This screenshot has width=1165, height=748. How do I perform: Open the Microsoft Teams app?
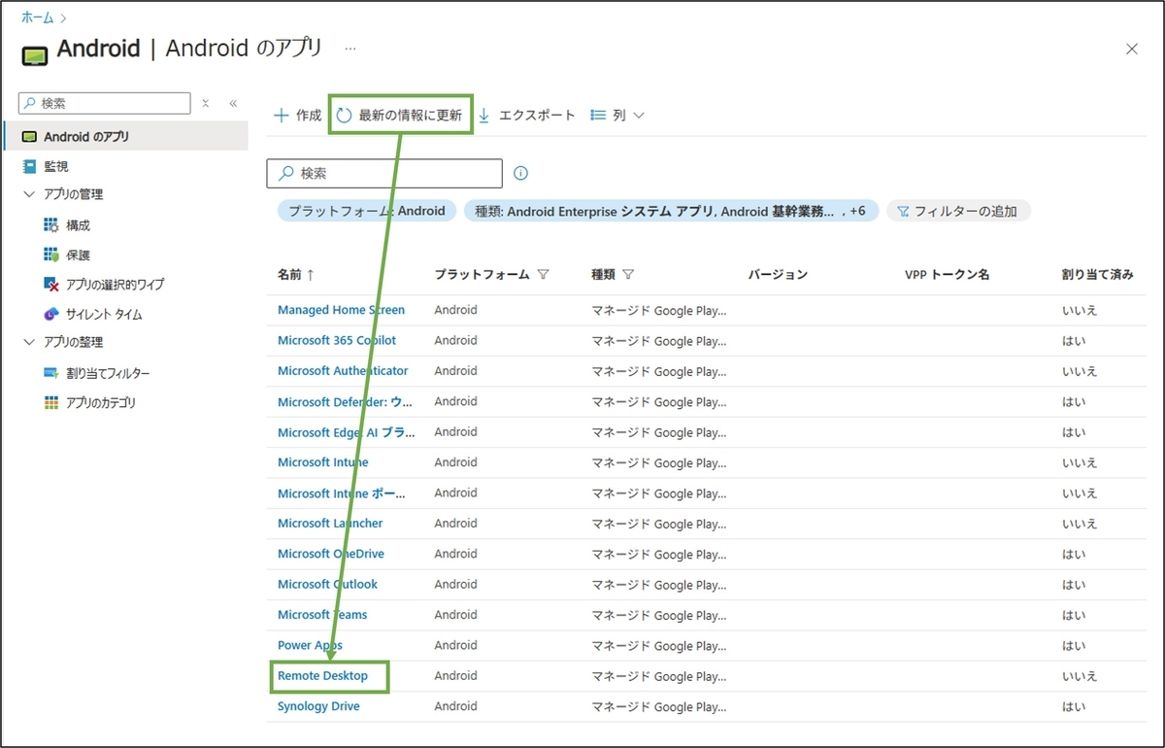coord(322,614)
